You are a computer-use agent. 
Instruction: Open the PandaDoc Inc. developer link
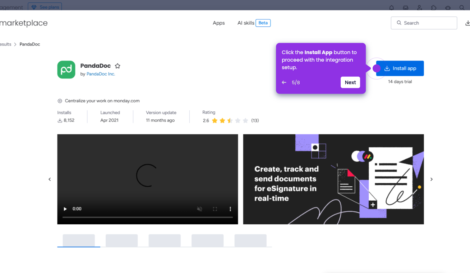101,74
